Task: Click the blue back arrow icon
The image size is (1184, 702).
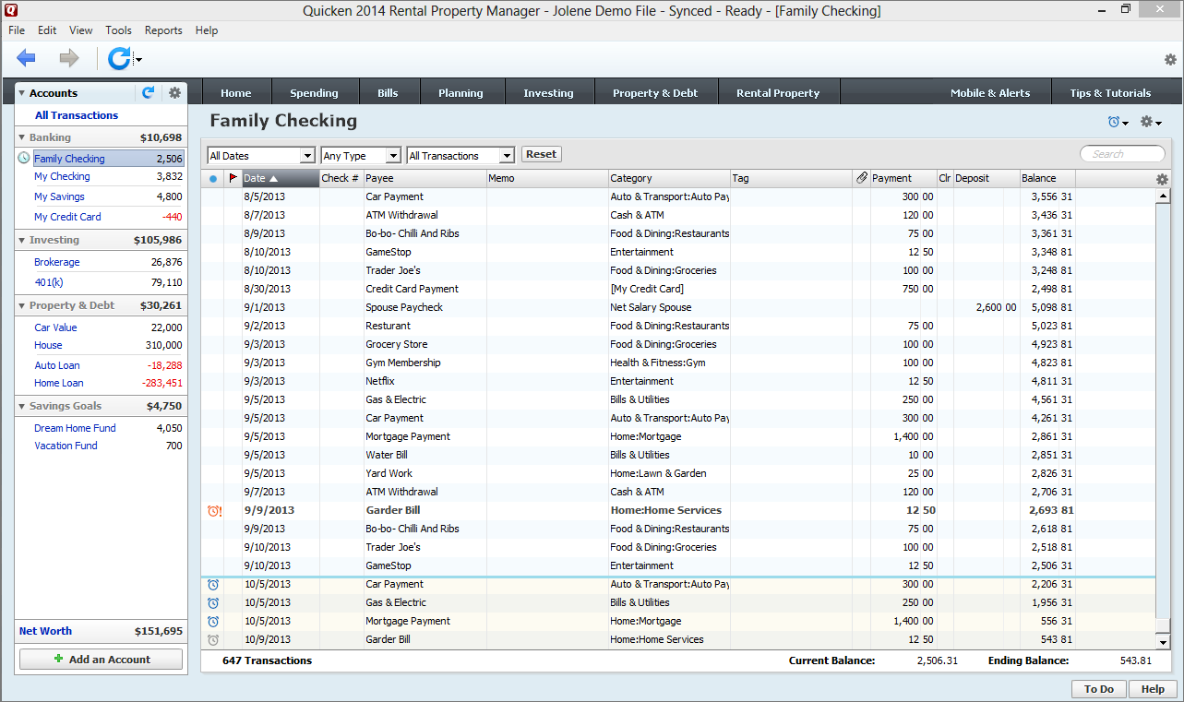Action: 26,59
